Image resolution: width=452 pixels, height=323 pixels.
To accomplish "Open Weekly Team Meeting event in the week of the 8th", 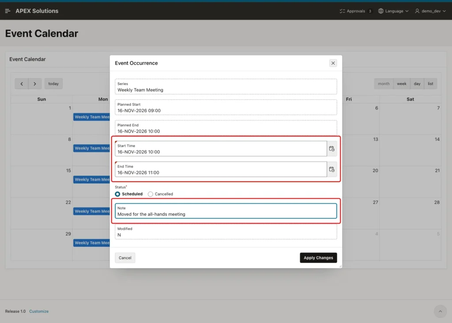I will [92, 148].
